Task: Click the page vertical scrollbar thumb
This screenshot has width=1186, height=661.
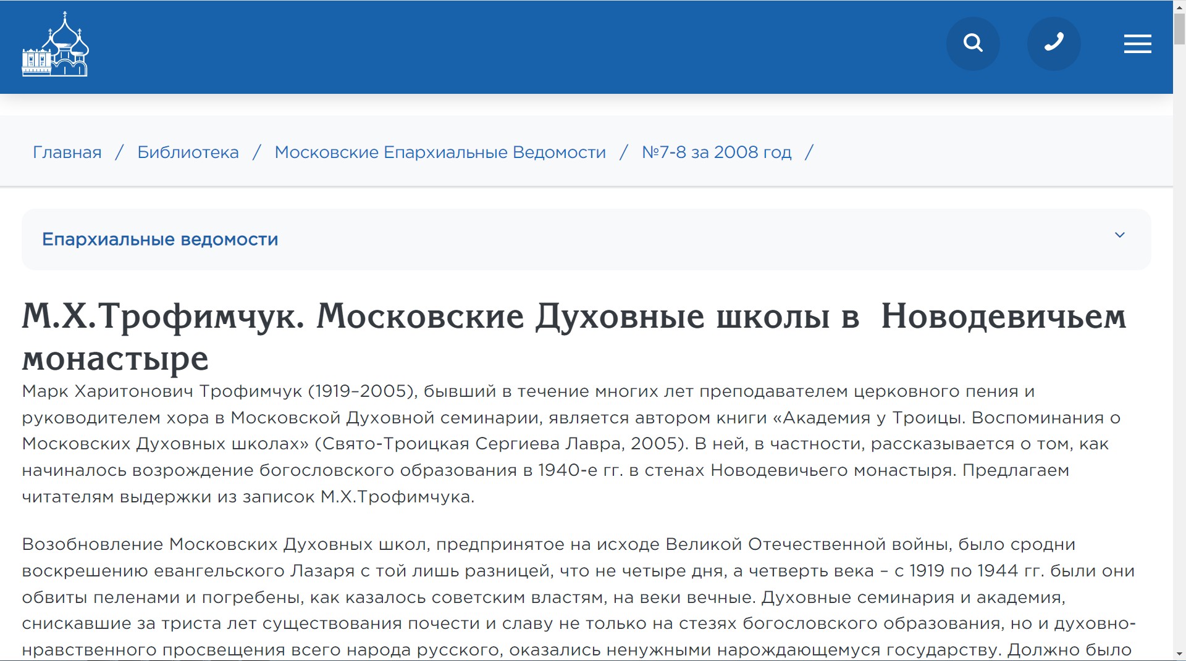Action: 1179,28
